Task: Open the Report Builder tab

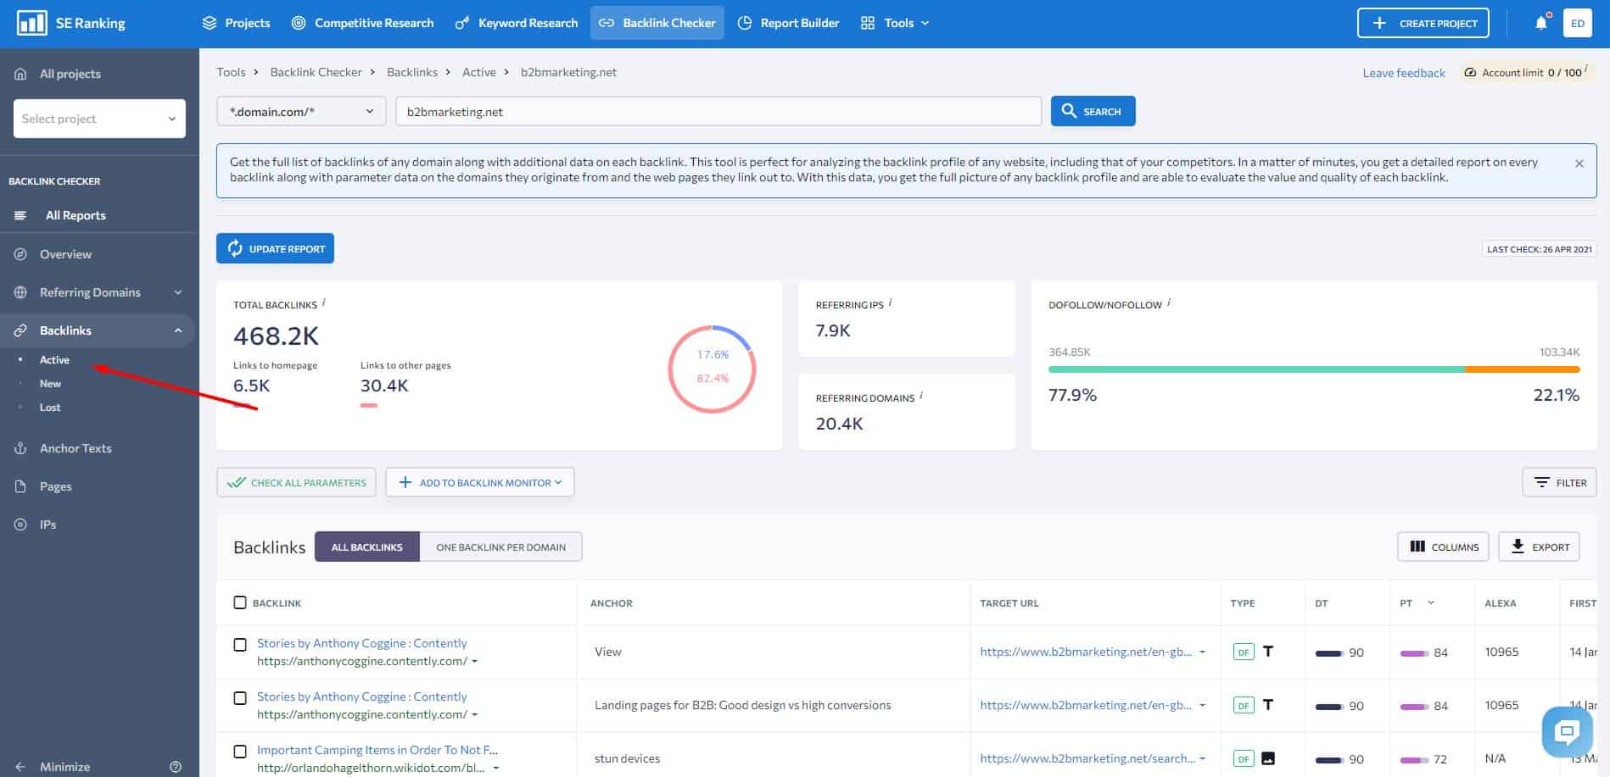Action: (788, 23)
